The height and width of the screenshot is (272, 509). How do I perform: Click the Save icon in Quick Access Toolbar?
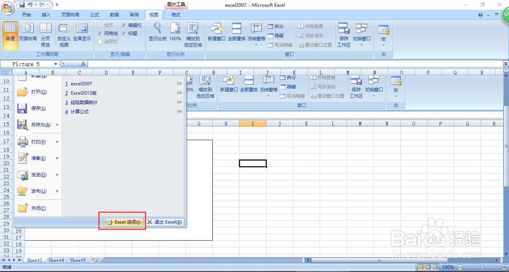[22, 5]
